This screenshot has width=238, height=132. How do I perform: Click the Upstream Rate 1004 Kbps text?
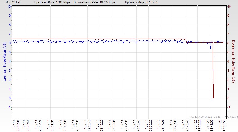53,2
